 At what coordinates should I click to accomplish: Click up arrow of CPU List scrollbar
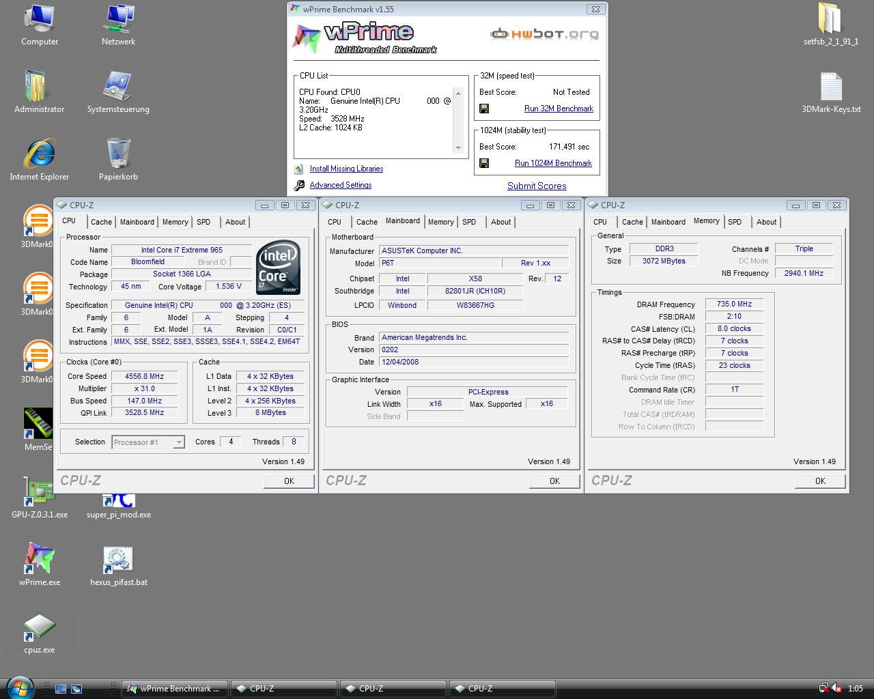[x=458, y=93]
